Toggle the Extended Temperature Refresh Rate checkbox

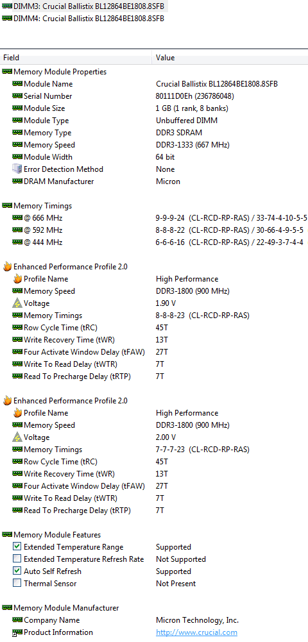pyautogui.click(x=17, y=559)
